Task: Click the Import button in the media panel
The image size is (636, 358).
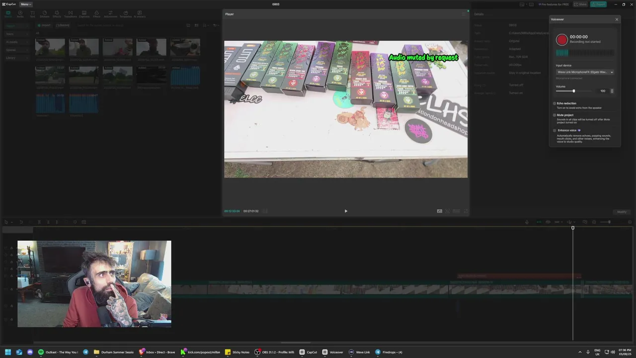Action: [x=44, y=25]
